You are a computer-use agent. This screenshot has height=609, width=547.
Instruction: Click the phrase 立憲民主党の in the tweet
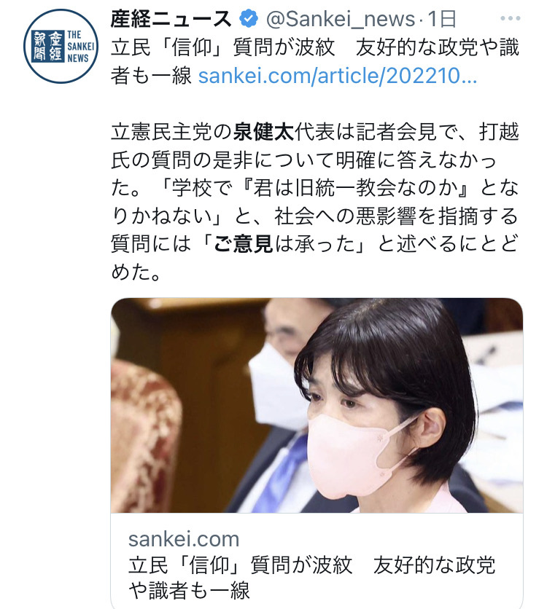(x=171, y=132)
